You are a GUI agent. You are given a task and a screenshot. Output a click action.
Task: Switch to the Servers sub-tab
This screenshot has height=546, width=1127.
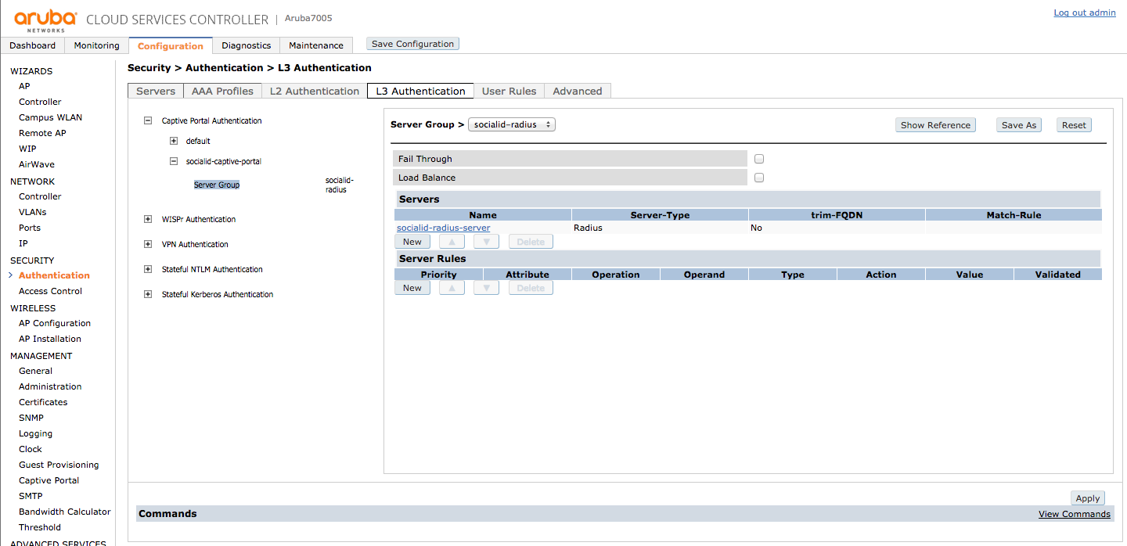click(156, 91)
